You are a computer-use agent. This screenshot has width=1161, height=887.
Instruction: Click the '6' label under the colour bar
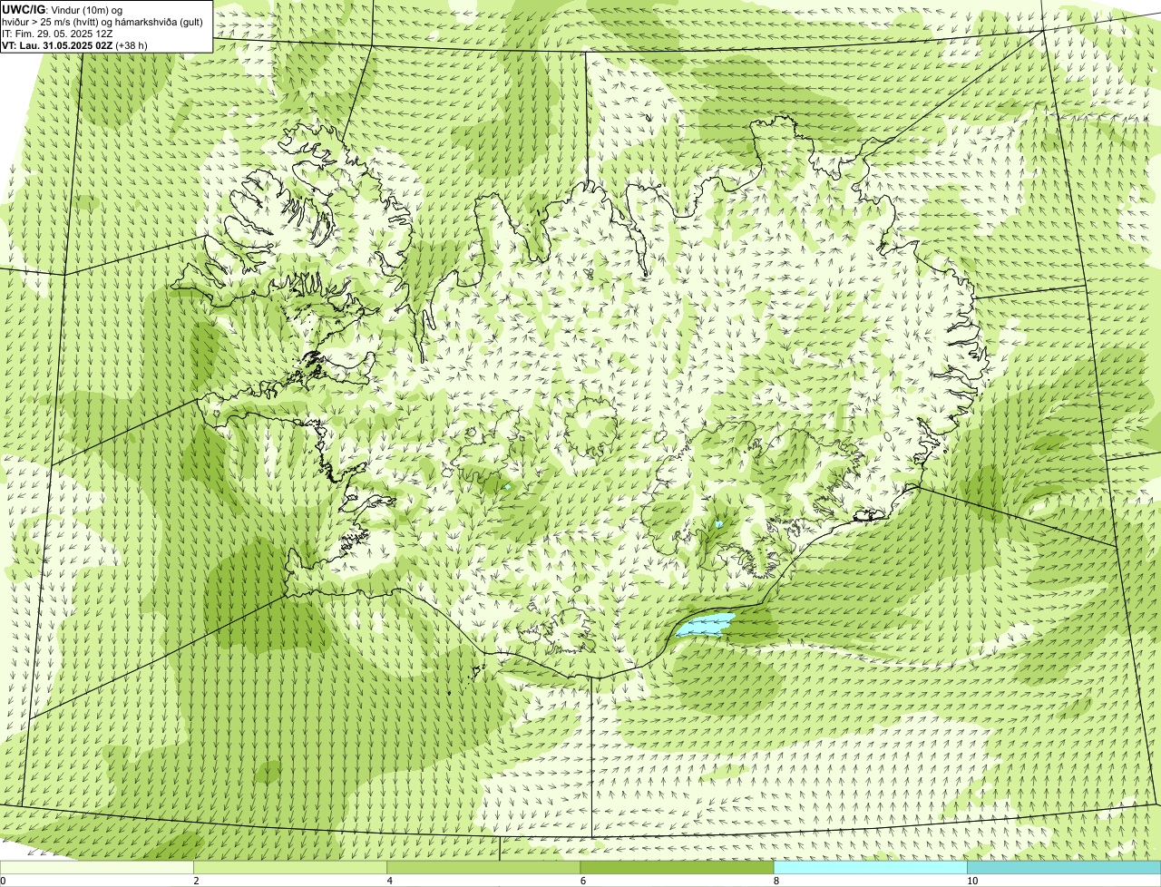pos(582,881)
